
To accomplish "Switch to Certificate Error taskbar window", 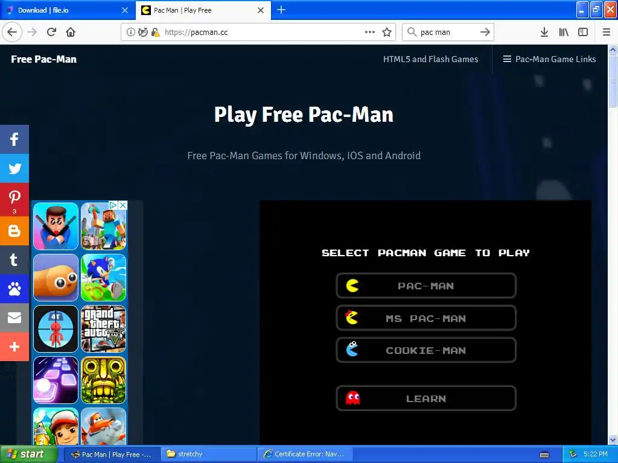I will pyautogui.click(x=305, y=455).
